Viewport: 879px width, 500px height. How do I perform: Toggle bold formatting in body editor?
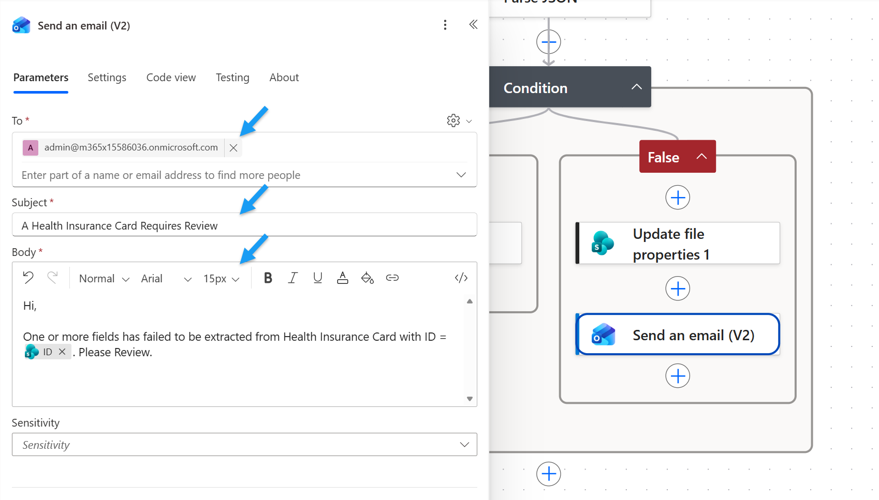click(268, 278)
